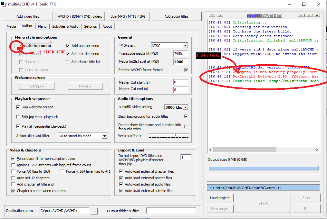Switch to the Media tab
The height and width of the screenshot is (219, 327).
11,26
